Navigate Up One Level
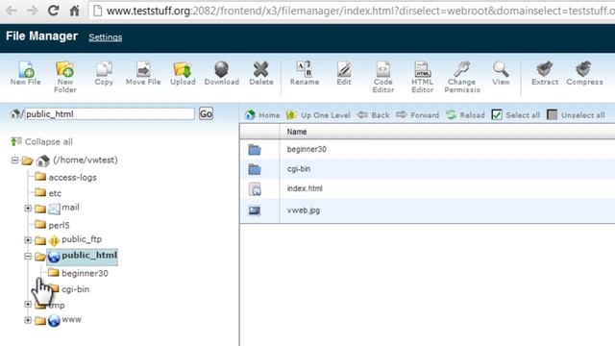This screenshot has height=346, width=615. (x=318, y=115)
